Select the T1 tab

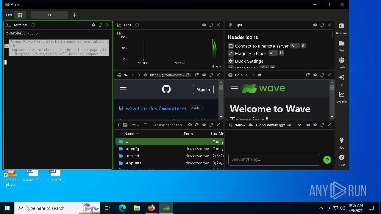(49, 15)
